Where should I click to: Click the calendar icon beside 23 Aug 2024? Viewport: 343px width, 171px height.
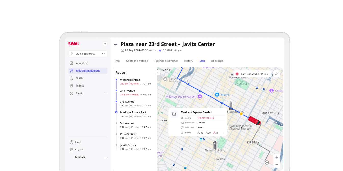click(x=122, y=50)
